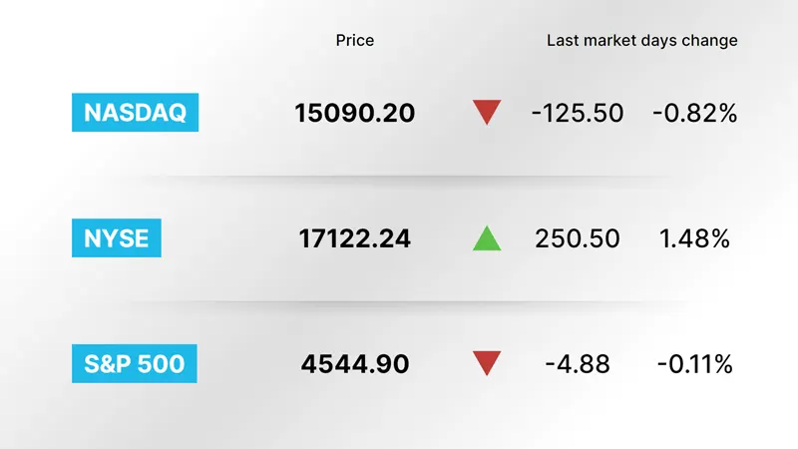
Task: Click the -0.82% NASDAQ percent change
Action: coord(694,113)
